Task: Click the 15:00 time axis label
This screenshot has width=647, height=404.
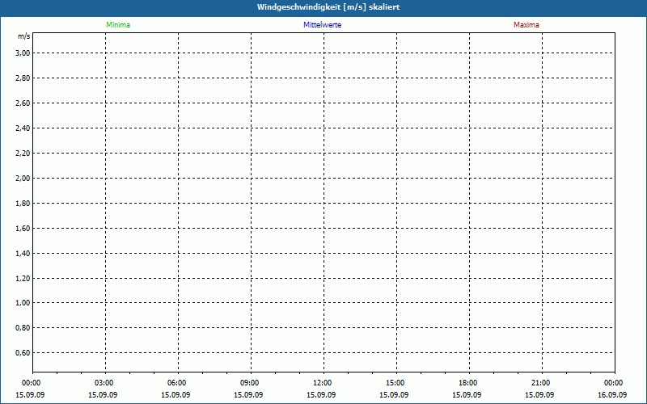Action: (395, 383)
